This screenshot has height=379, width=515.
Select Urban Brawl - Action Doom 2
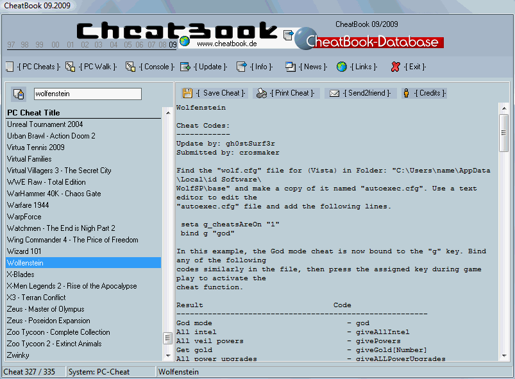pos(84,136)
